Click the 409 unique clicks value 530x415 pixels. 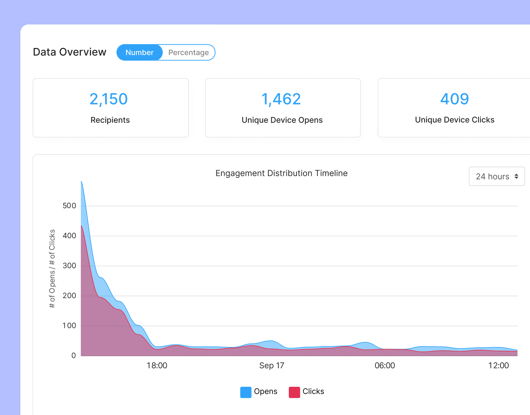click(x=454, y=99)
